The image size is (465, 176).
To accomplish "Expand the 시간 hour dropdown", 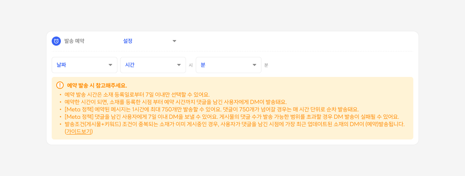I will pyautogui.click(x=153, y=65).
